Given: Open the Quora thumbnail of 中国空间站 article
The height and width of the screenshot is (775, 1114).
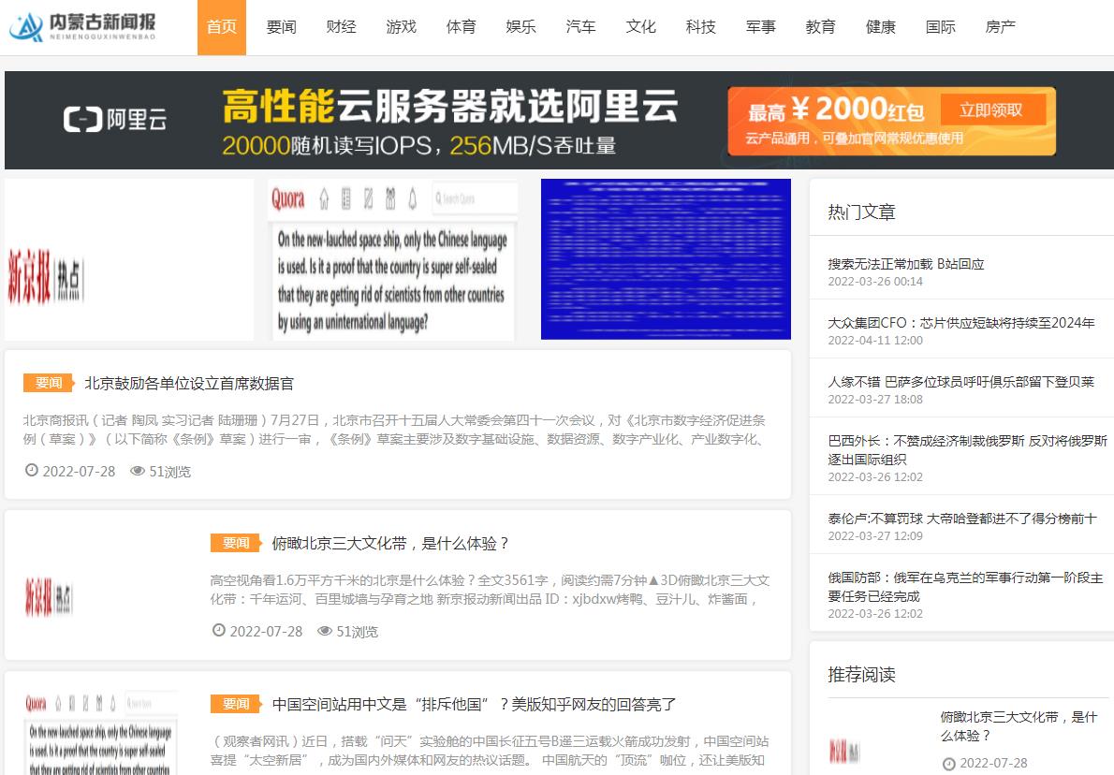Looking at the screenshot, I should coord(101,733).
